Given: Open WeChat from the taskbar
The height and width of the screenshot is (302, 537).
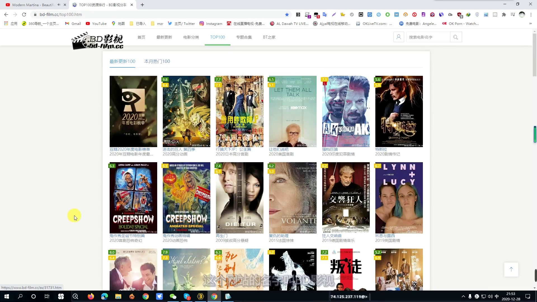Looking at the screenshot, I should [x=173, y=296].
